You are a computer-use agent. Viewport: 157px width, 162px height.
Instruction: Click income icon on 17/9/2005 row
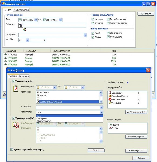[5, 58]
